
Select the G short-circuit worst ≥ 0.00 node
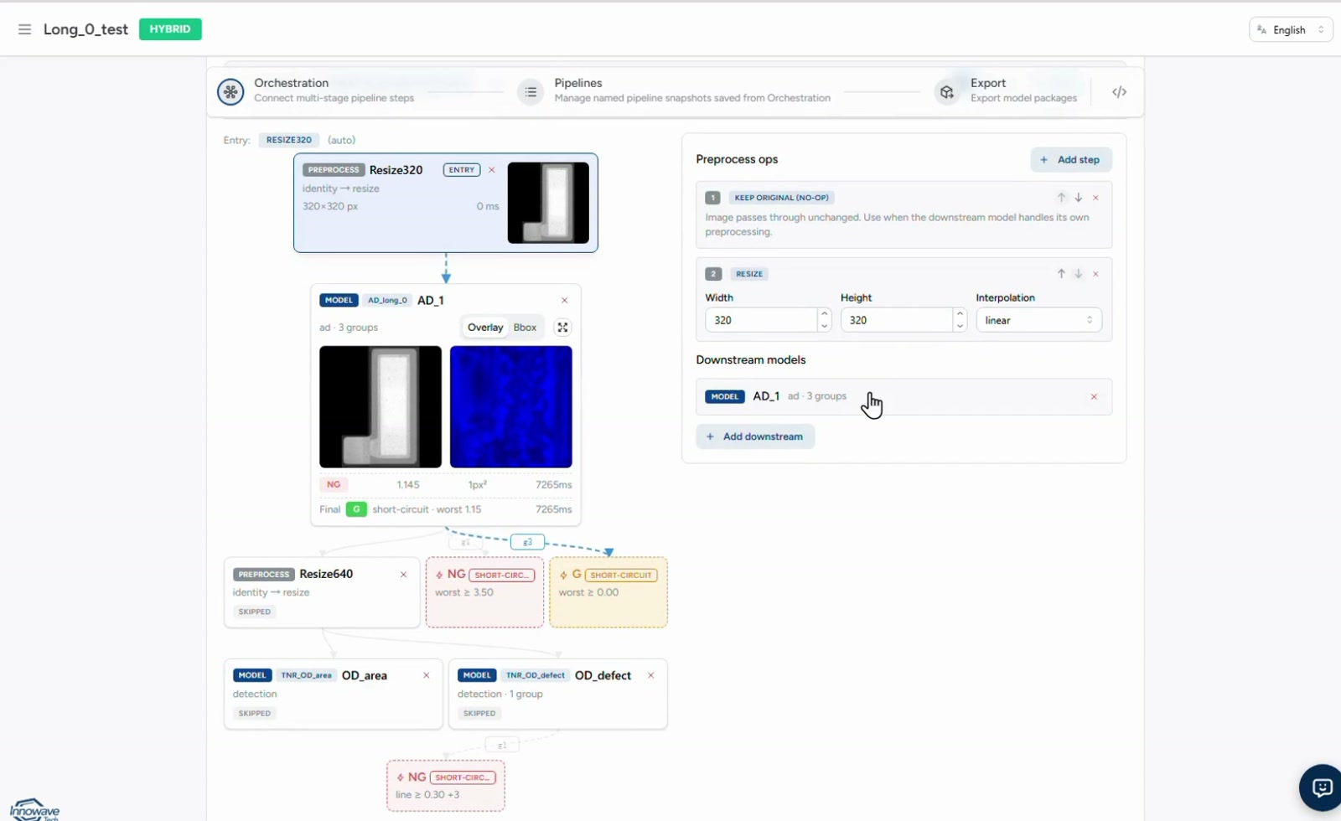coord(608,592)
